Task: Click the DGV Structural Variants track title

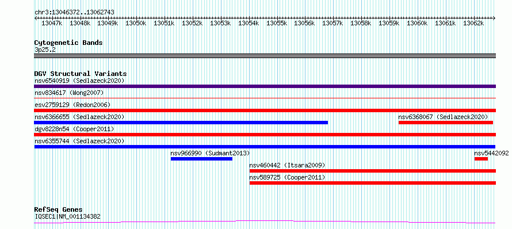Action: tap(81, 74)
